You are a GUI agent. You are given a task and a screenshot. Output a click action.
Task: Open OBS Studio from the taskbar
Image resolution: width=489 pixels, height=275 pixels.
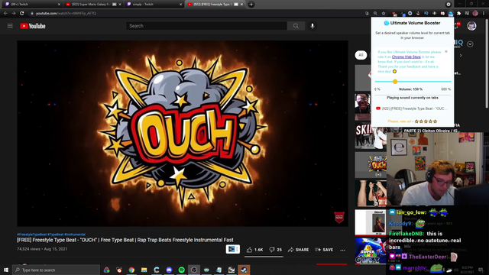[194, 270]
